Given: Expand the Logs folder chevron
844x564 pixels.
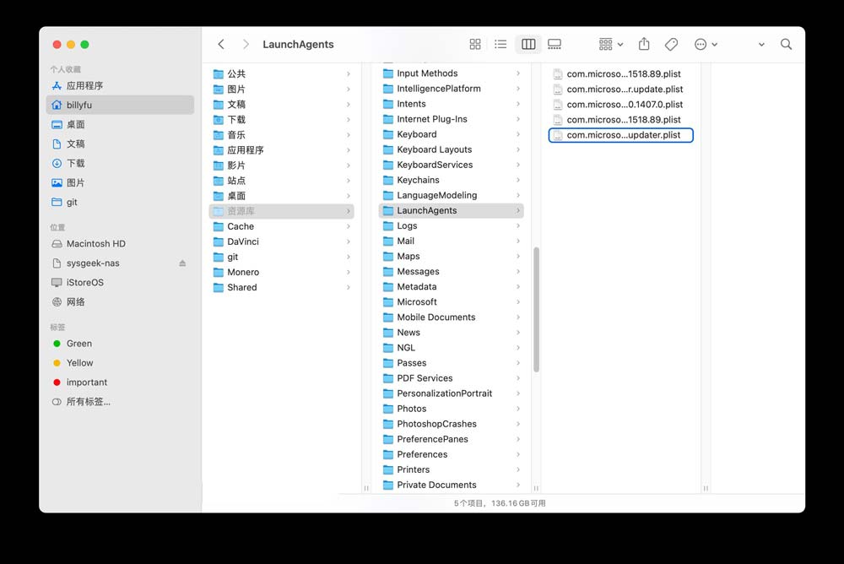Looking at the screenshot, I should tap(518, 225).
